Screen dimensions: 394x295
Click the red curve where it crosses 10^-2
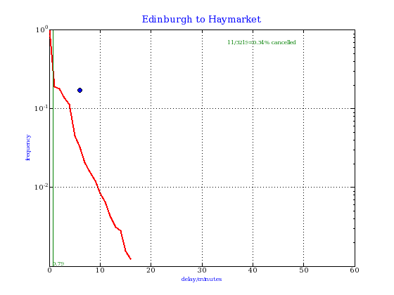pyautogui.click(x=98, y=187)
